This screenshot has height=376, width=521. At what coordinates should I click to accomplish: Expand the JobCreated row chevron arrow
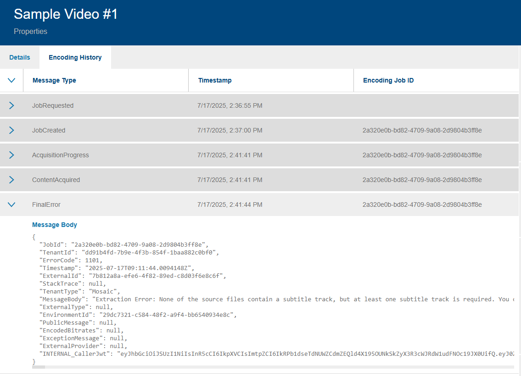[x=11, y=130]
